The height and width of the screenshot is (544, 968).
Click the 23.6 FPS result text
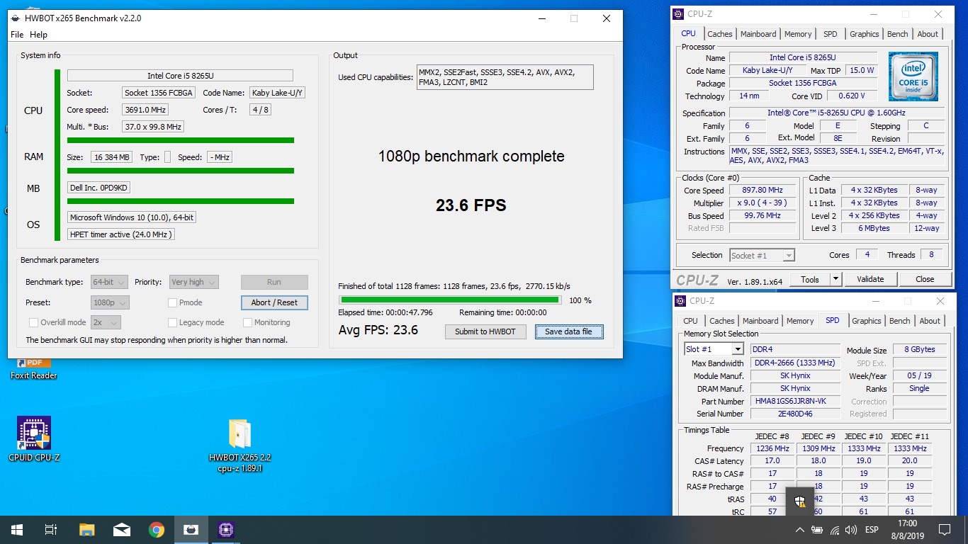pos(471,205)
